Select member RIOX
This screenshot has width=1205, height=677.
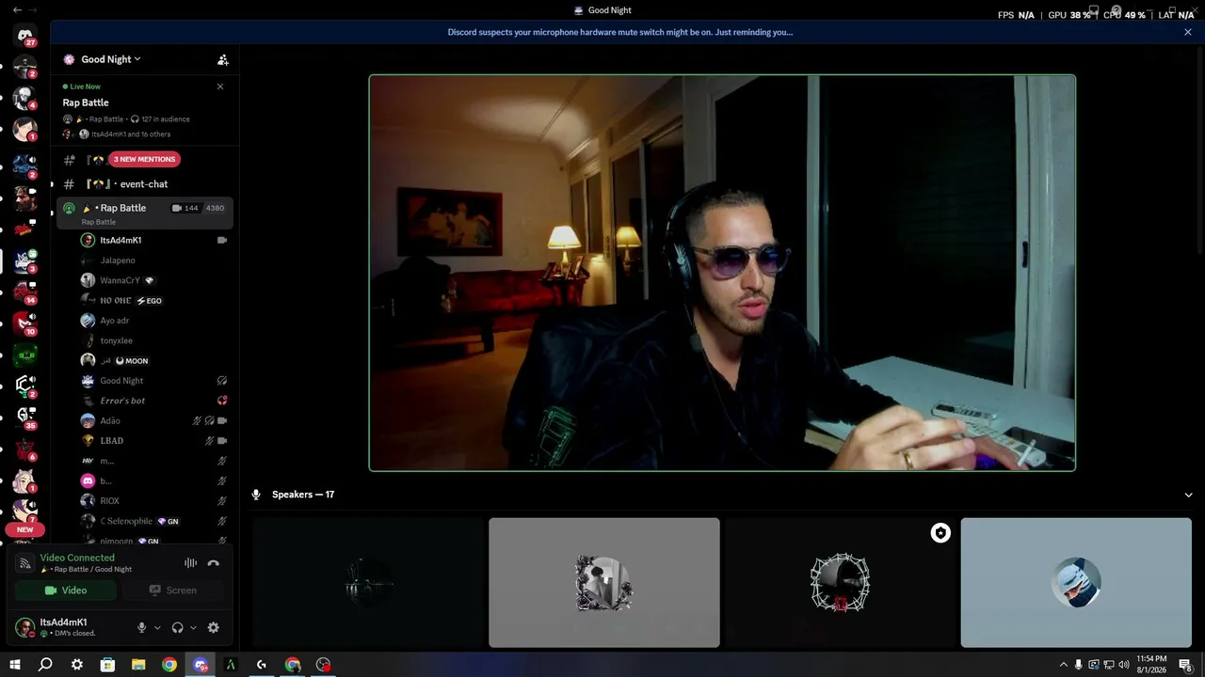pos(144,501)
